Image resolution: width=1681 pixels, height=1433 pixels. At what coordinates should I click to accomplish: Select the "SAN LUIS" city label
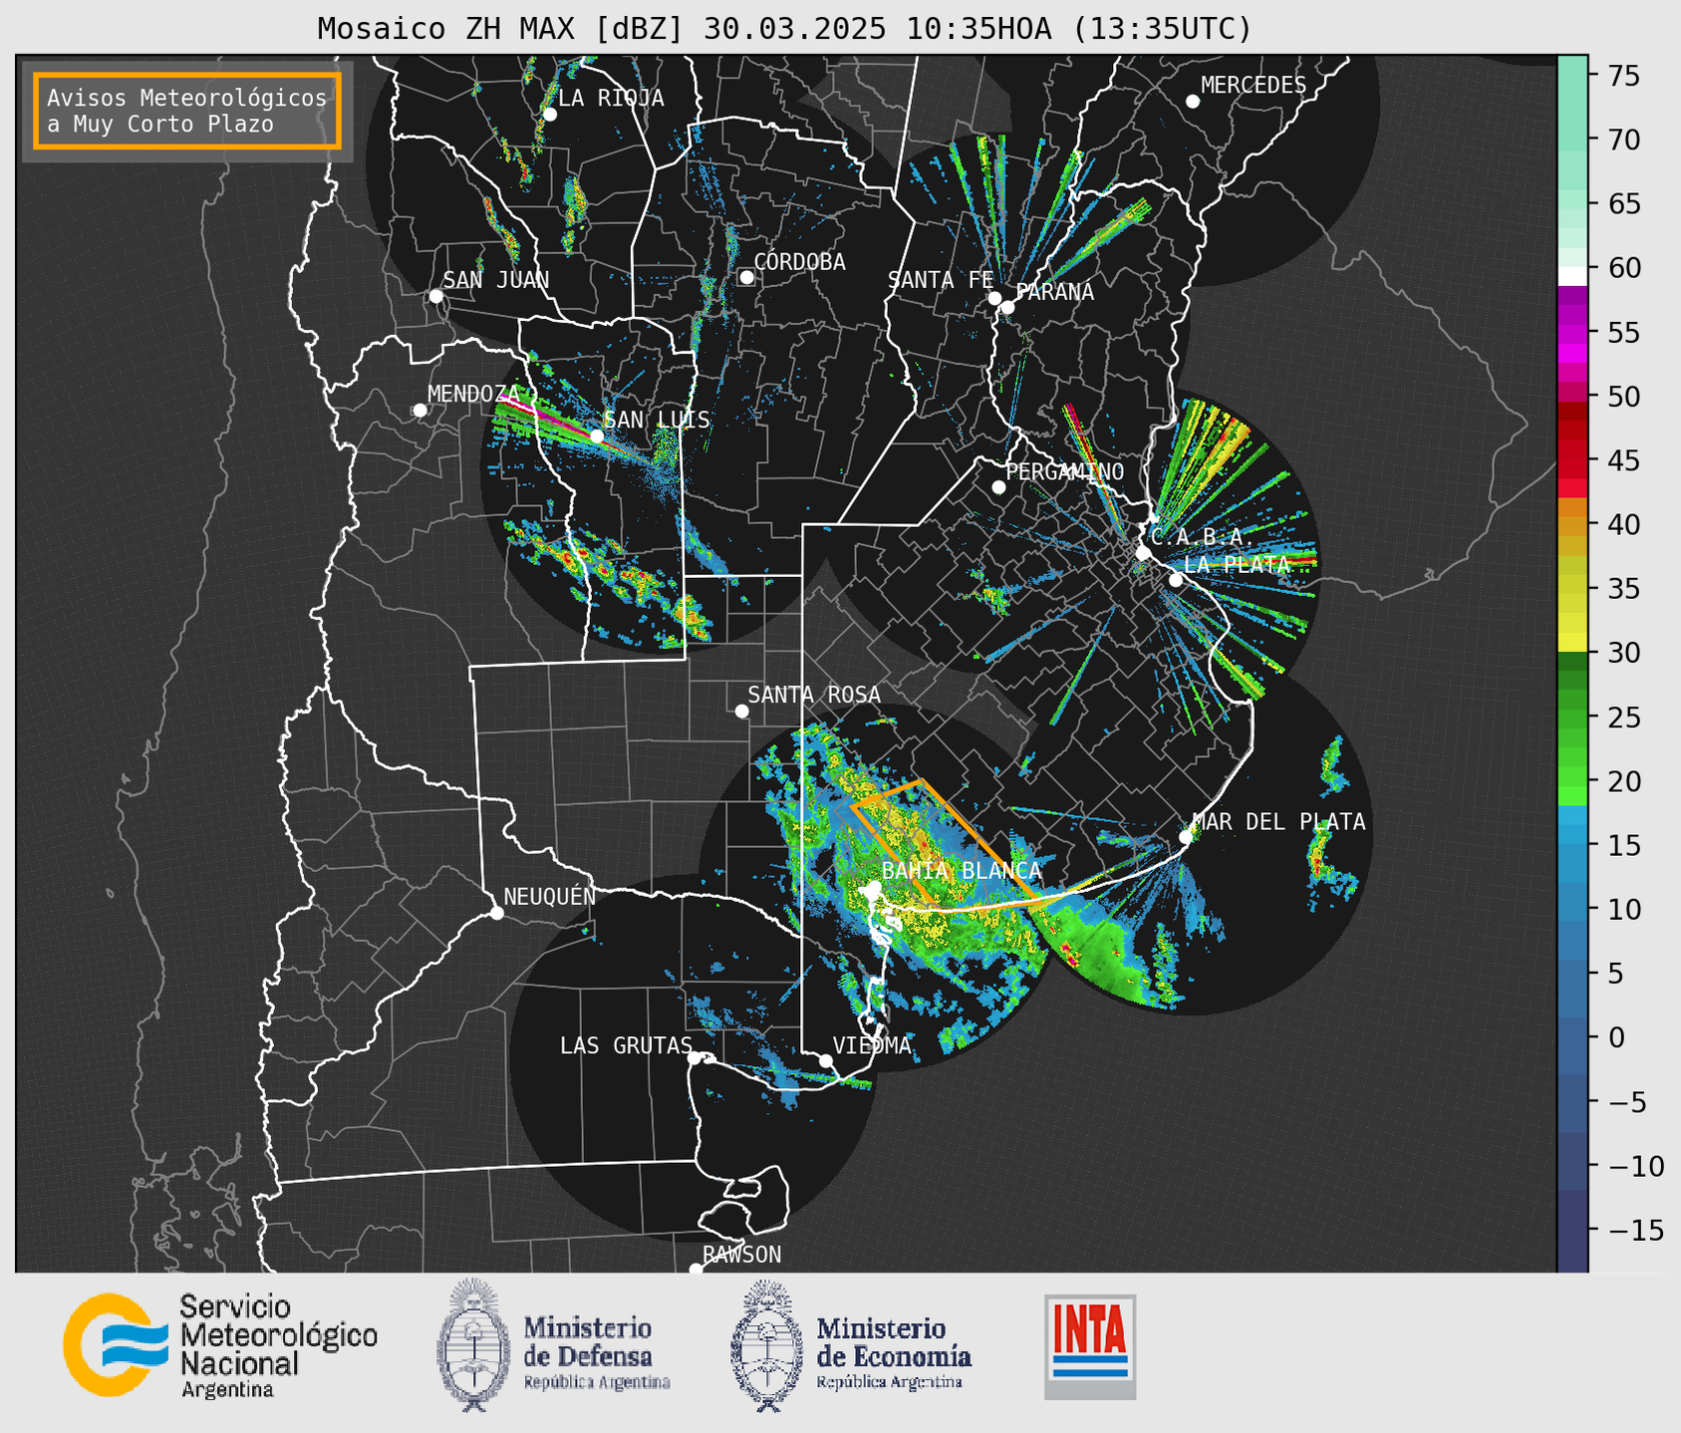[x=657, y=420]
